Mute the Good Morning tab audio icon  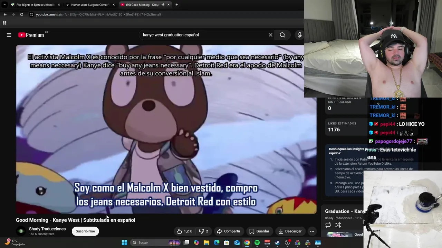click(163, 4)
